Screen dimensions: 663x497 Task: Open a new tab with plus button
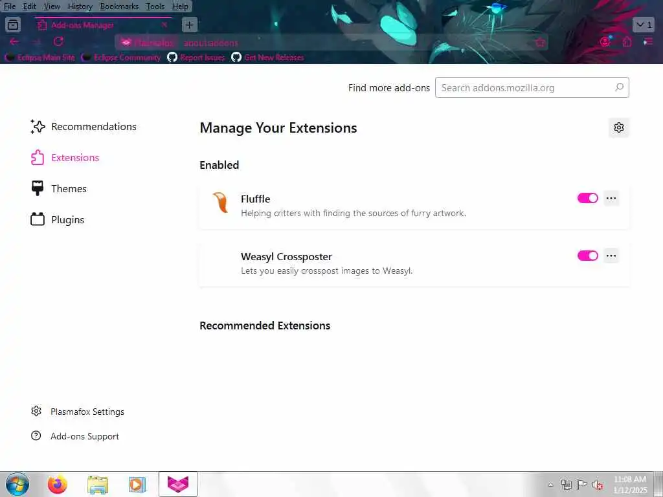pos(190,25)
